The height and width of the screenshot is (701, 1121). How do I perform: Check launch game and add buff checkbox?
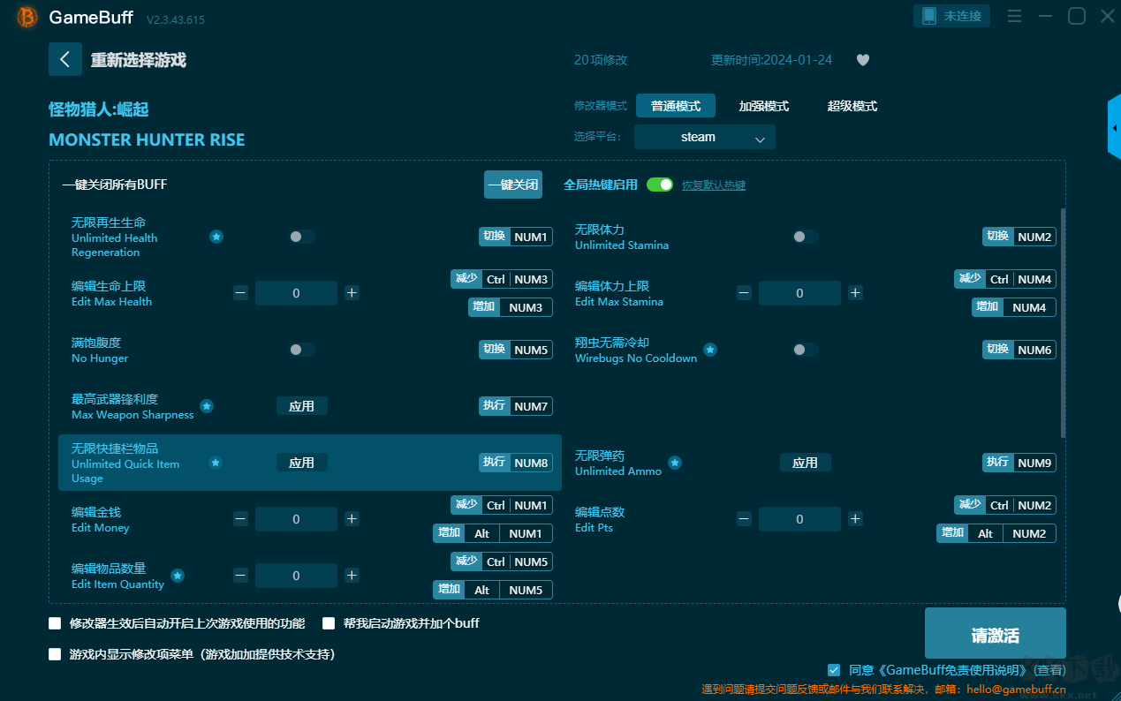point(329,623)
